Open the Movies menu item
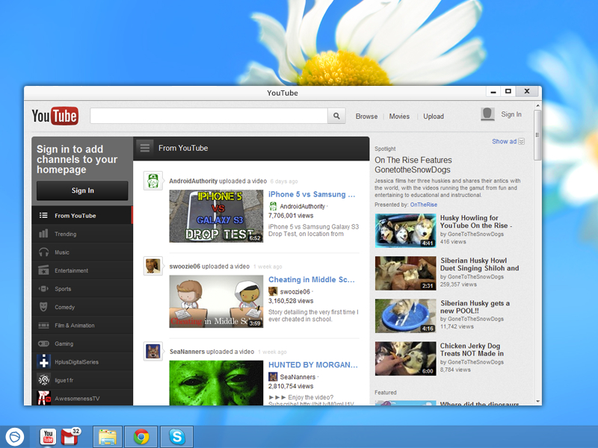 pos(399,116)
